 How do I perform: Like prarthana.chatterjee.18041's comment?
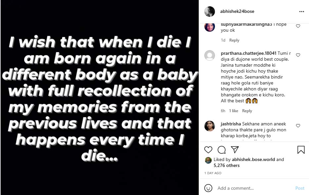pos(298,55)
